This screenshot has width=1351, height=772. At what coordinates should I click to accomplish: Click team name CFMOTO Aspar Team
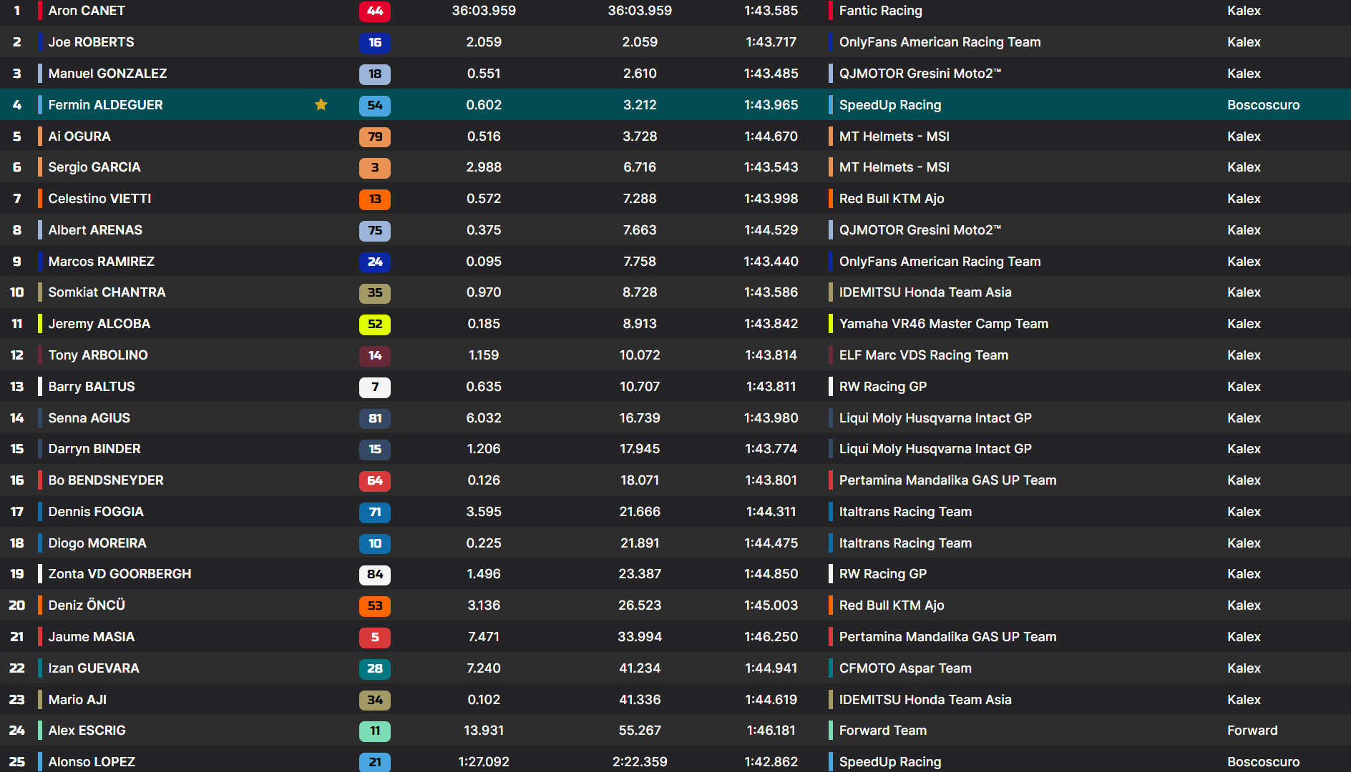[905, 668]
